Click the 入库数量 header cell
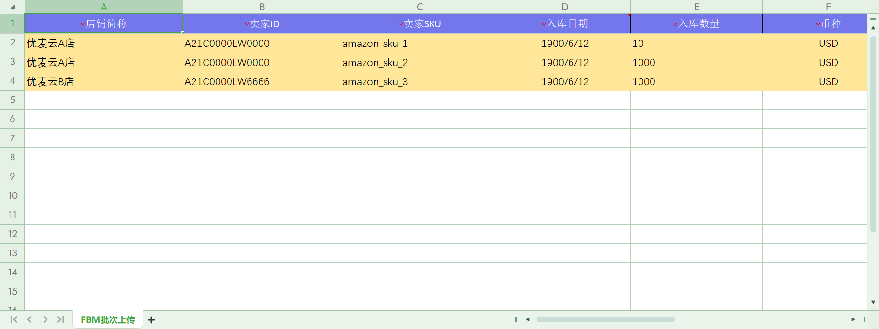Viewport: 879px width, 329px height. 696,23
